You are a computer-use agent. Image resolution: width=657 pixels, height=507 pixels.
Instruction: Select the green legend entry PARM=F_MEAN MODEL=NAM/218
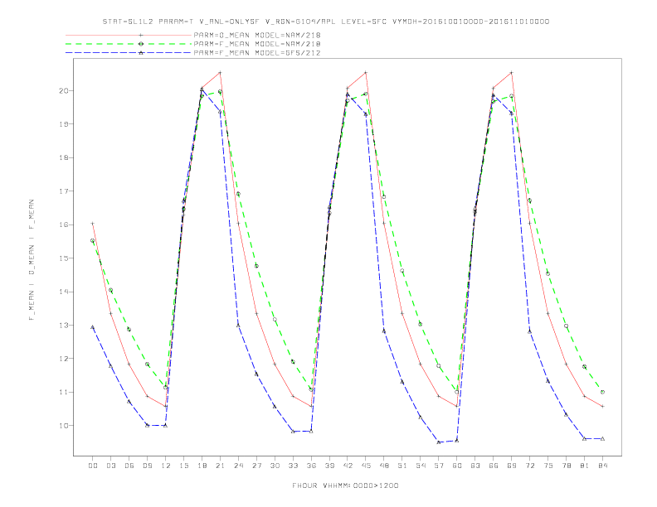pos(257,44)
